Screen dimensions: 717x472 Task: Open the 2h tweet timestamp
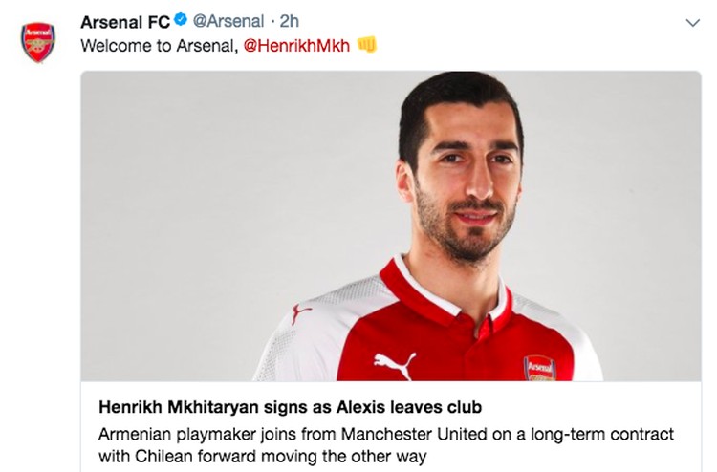pos(289,21)
